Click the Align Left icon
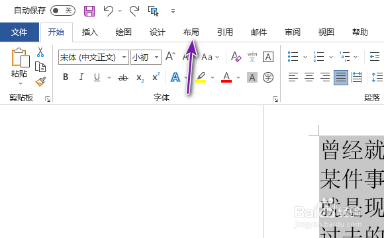The width and height of the screenshot is (384, 238). [x=293, y=77]
